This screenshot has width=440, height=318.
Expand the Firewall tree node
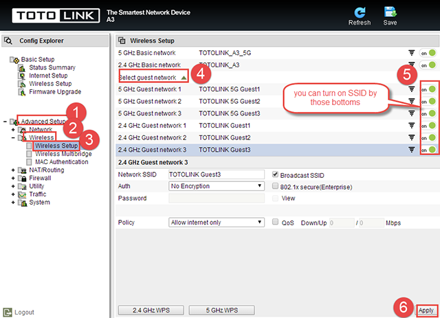pyautogui.click(x=13, y=179)
